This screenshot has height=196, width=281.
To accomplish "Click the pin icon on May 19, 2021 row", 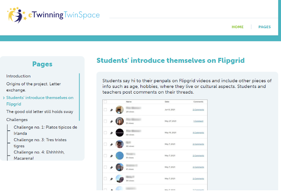I will click(x=111, y=133).
